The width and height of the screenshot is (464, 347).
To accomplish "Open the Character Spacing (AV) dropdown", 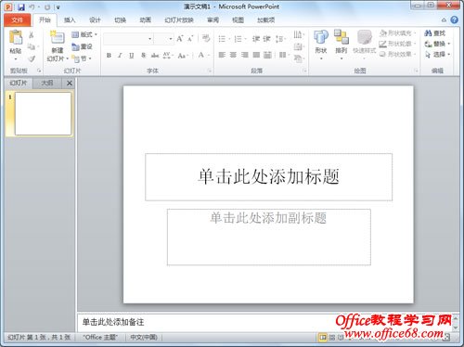I will point(168,56).
